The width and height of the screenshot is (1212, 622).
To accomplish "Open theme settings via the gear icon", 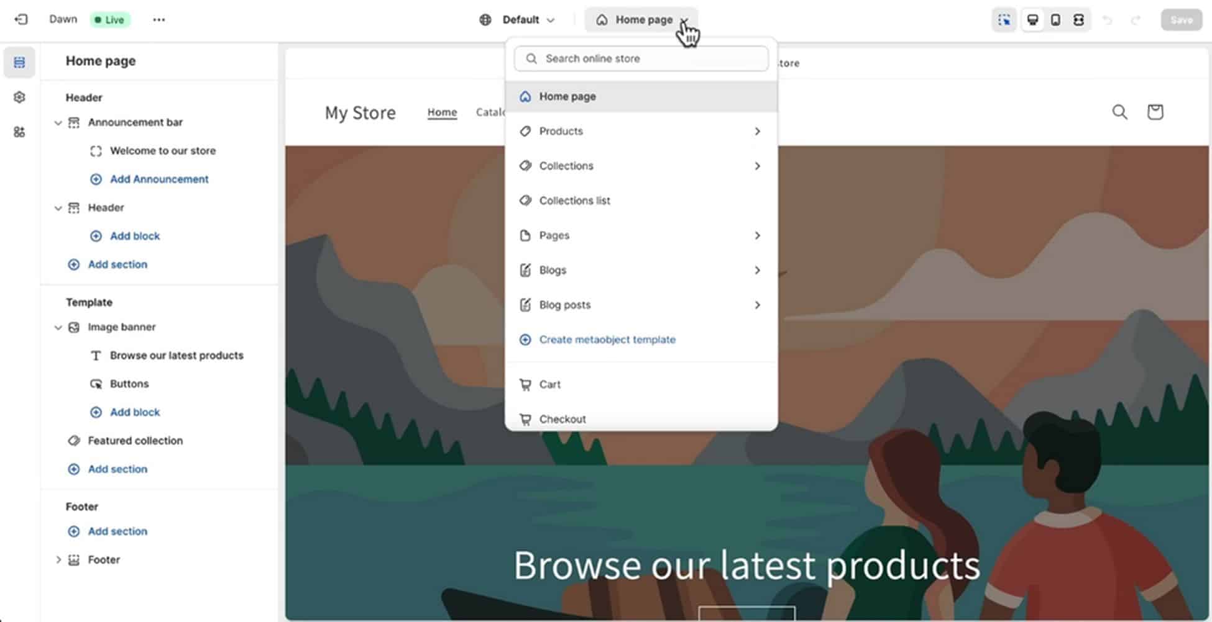I will 19,97.
